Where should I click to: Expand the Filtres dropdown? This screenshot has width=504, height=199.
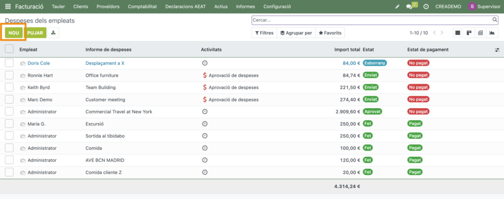coord(263,33)
